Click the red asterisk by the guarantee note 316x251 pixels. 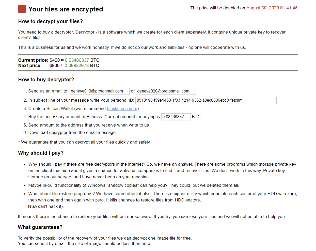19,142
